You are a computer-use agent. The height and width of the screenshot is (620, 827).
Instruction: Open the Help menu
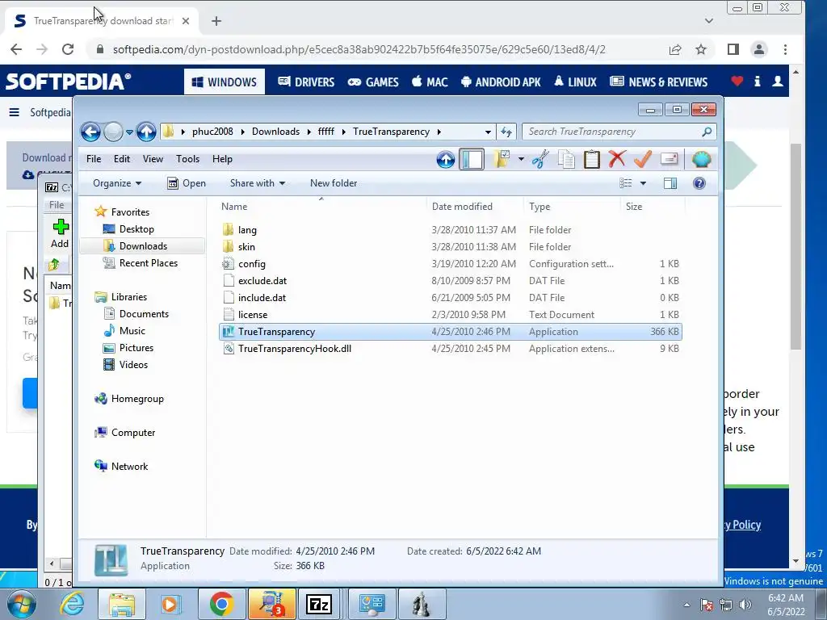click(222, 159)
